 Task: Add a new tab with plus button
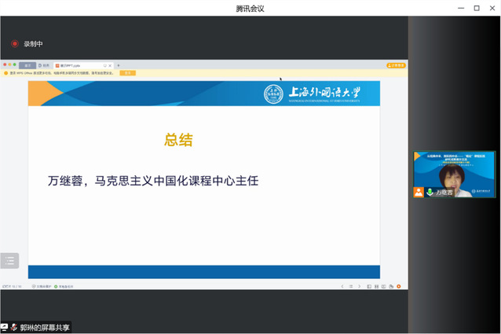(x=118, y=65)
